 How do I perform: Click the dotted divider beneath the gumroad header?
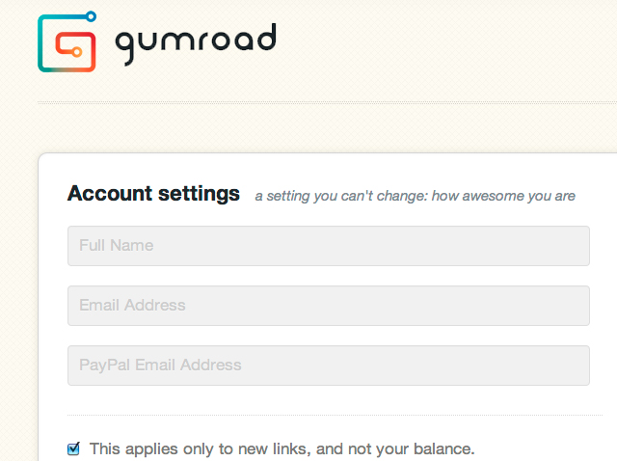(328, 103)
